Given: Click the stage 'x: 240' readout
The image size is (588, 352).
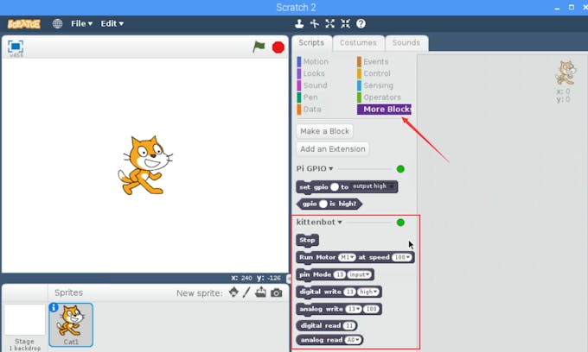Looking at the screenshot, I should pos(241,278).
